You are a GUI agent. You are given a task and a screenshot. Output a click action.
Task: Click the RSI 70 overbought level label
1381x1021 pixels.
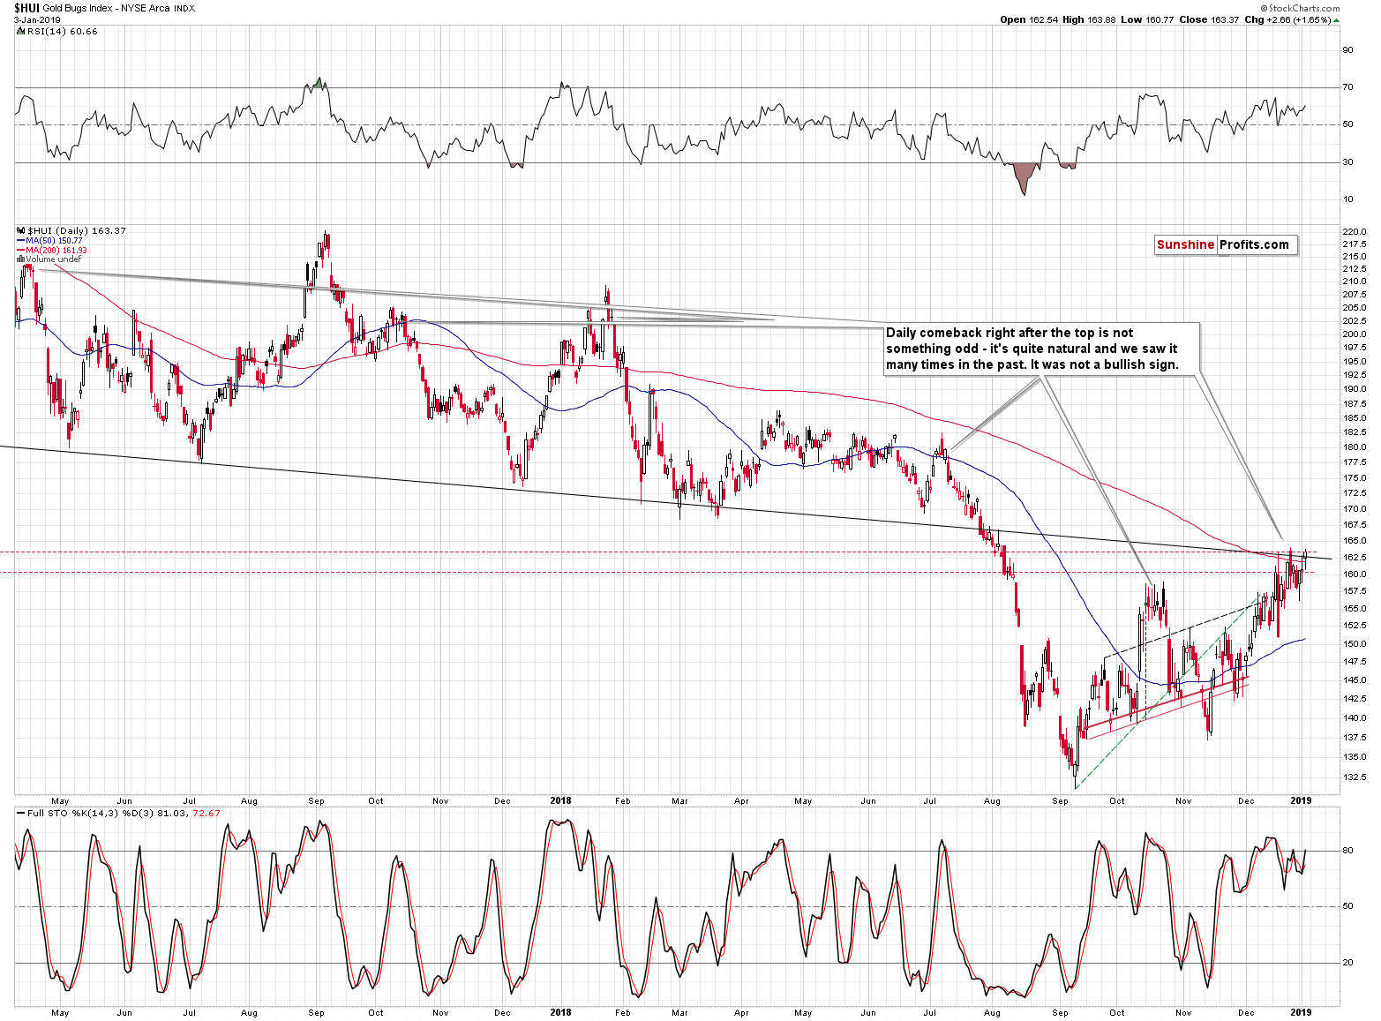1347,86
